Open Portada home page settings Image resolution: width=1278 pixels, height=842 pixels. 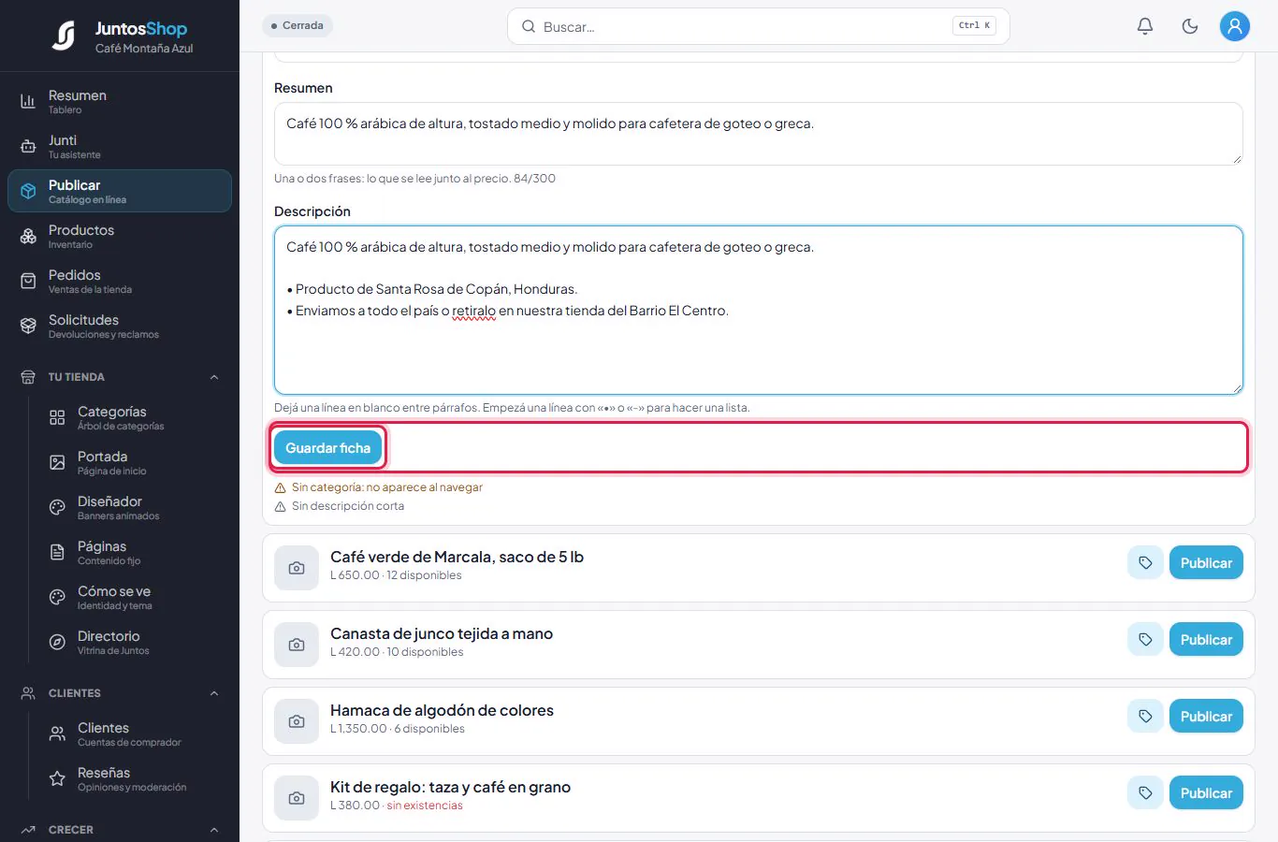[134, 462]
